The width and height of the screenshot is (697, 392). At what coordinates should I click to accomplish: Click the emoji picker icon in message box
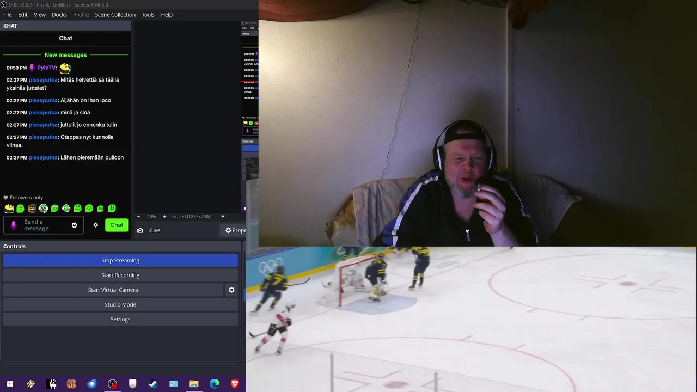[74, 225]
